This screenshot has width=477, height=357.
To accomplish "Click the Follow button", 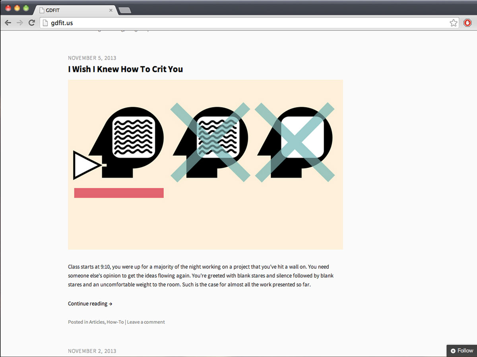I will (x=461, y=351).
